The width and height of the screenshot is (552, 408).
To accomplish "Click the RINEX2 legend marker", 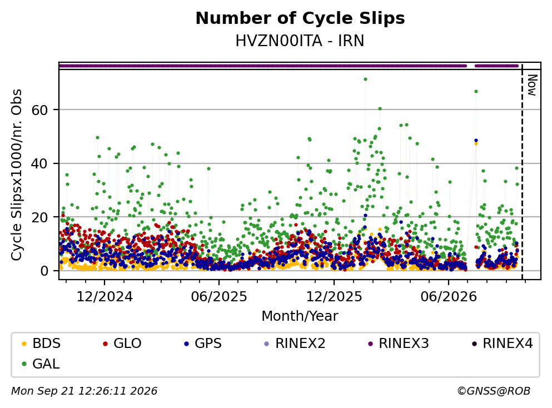I will [266, 344].
